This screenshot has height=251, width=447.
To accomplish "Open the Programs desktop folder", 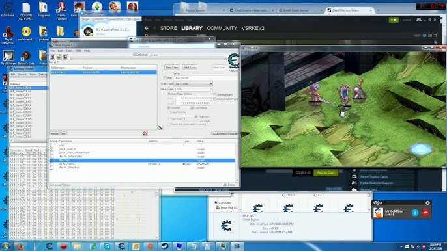I will click(x=44, y=10).
